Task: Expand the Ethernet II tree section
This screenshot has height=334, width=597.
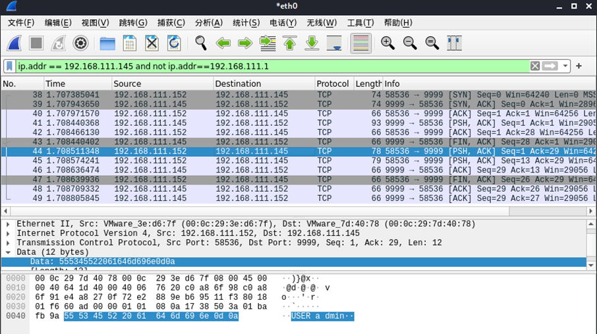Action: click(8, 225)
